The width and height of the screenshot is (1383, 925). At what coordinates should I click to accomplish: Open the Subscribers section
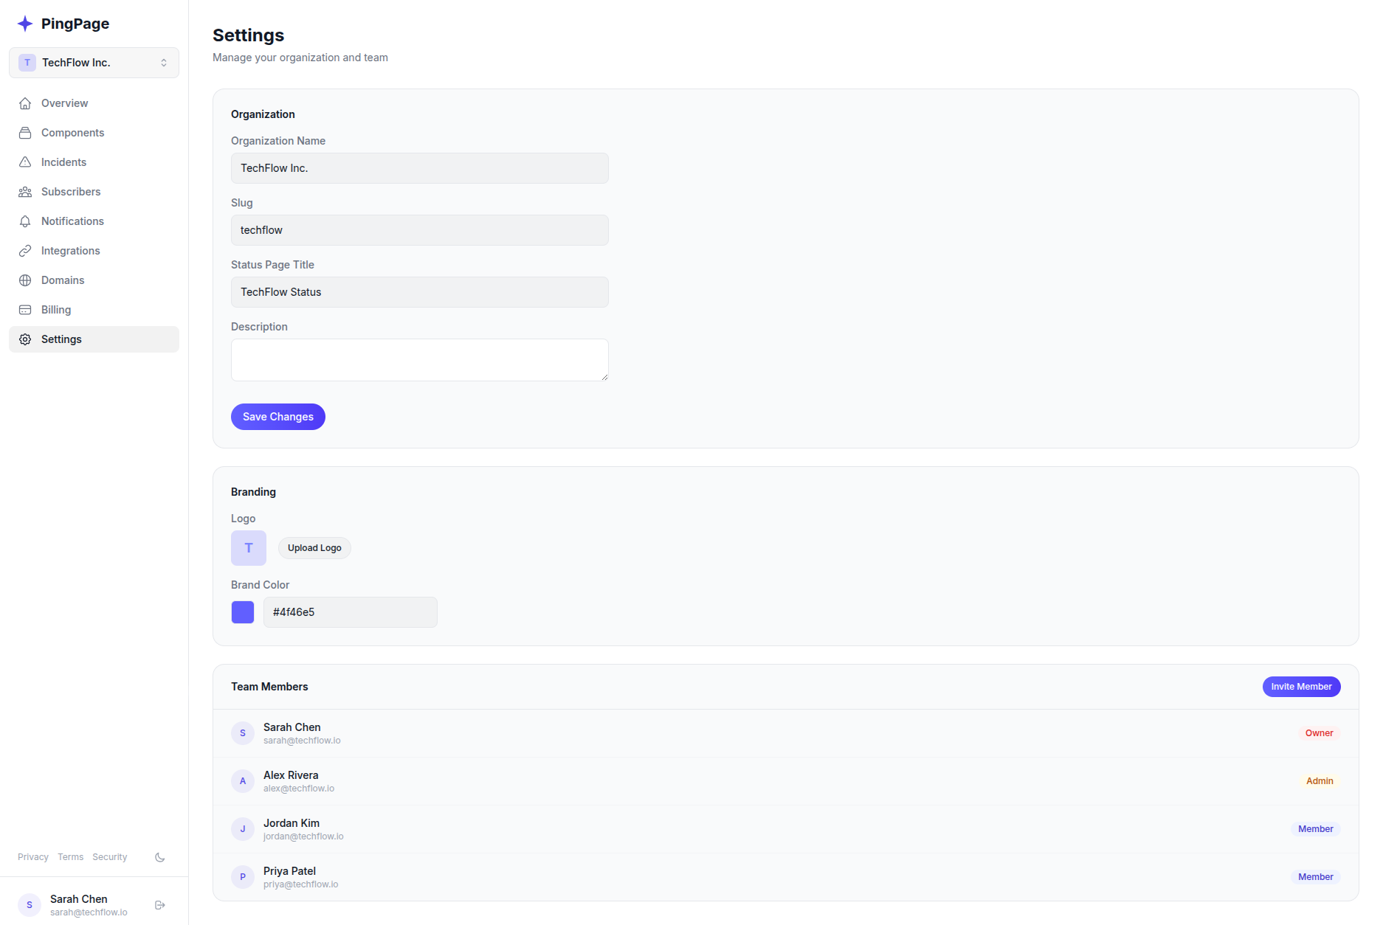[94, 192]
